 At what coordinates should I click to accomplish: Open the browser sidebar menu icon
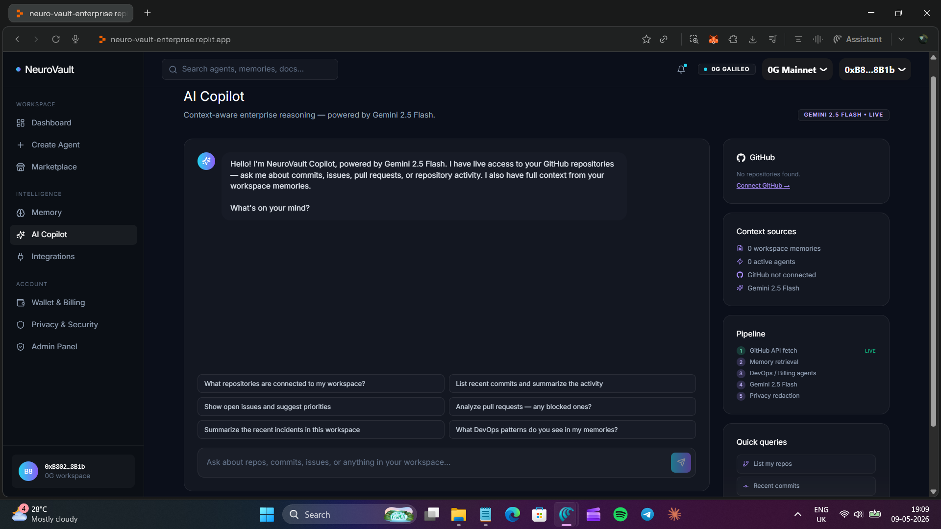798,39
